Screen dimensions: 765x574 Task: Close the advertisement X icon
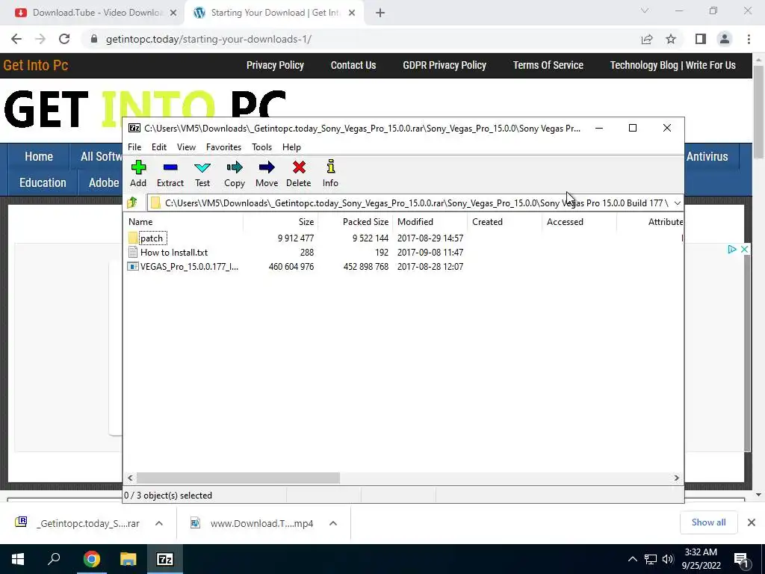coord(744,250)
